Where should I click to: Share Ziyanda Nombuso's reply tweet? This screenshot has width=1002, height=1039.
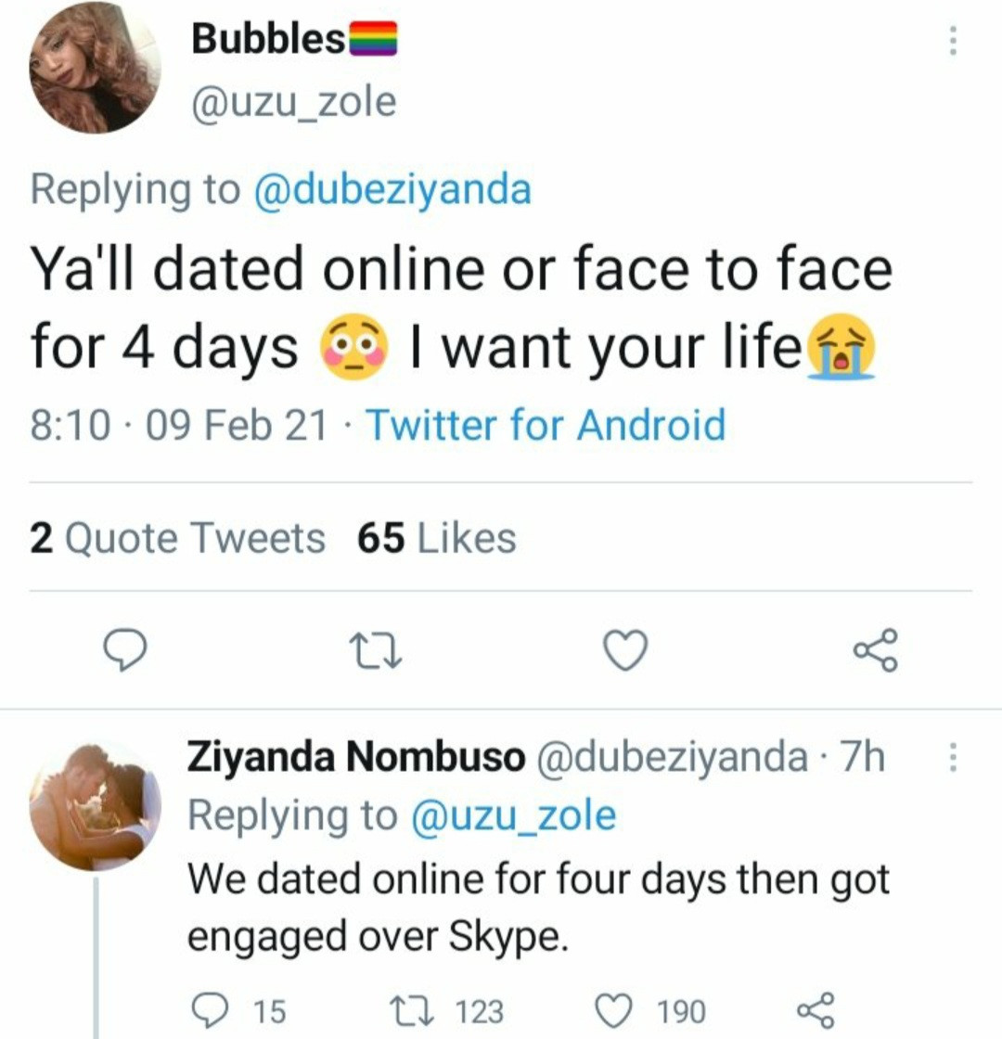(816, 1008)
